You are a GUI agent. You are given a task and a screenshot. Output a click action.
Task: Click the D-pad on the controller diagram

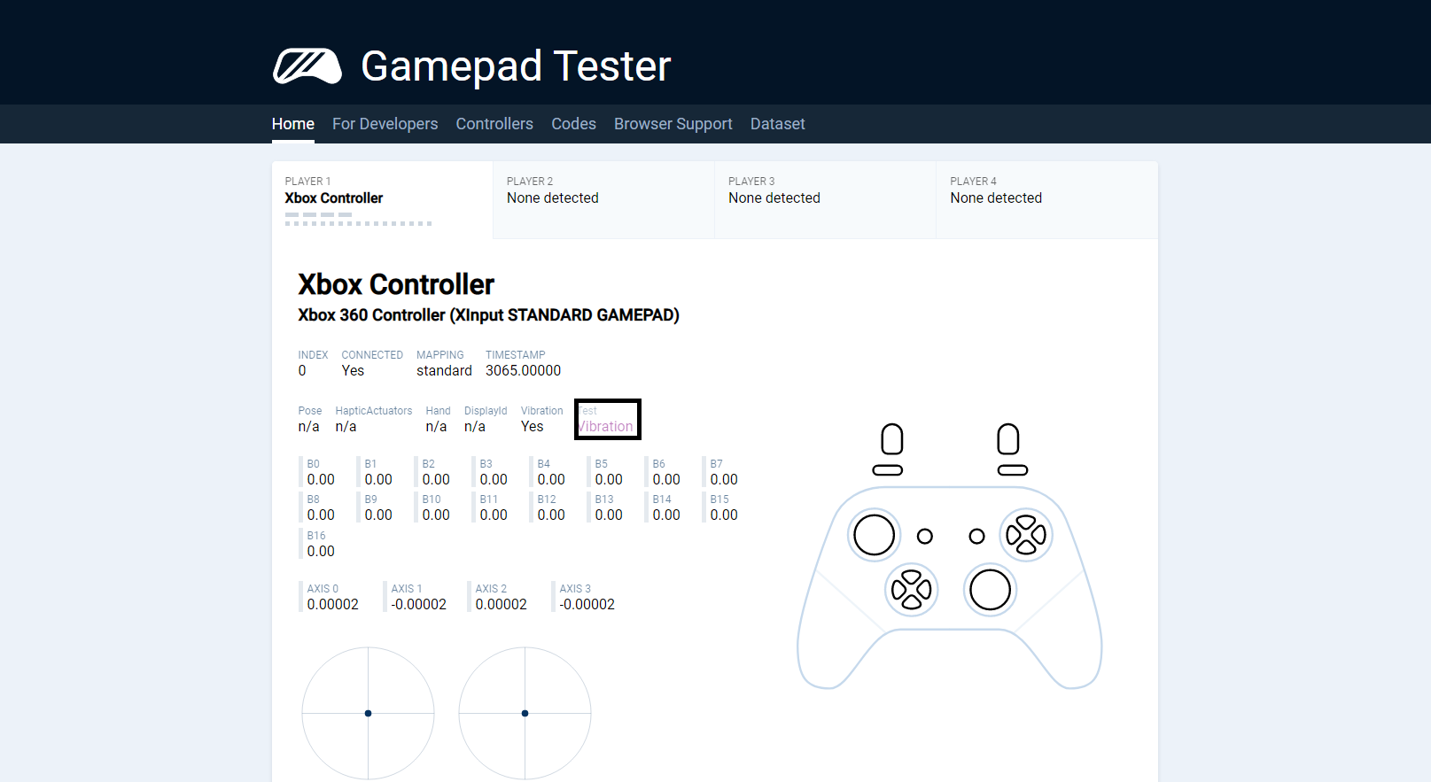[912, 590]
